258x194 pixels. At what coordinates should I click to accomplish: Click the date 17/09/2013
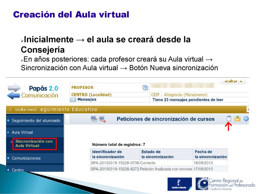pos(203,169)
